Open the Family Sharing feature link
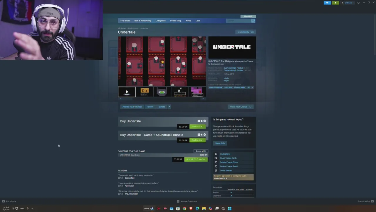This screenshot has width=376, height=212. 226,170
